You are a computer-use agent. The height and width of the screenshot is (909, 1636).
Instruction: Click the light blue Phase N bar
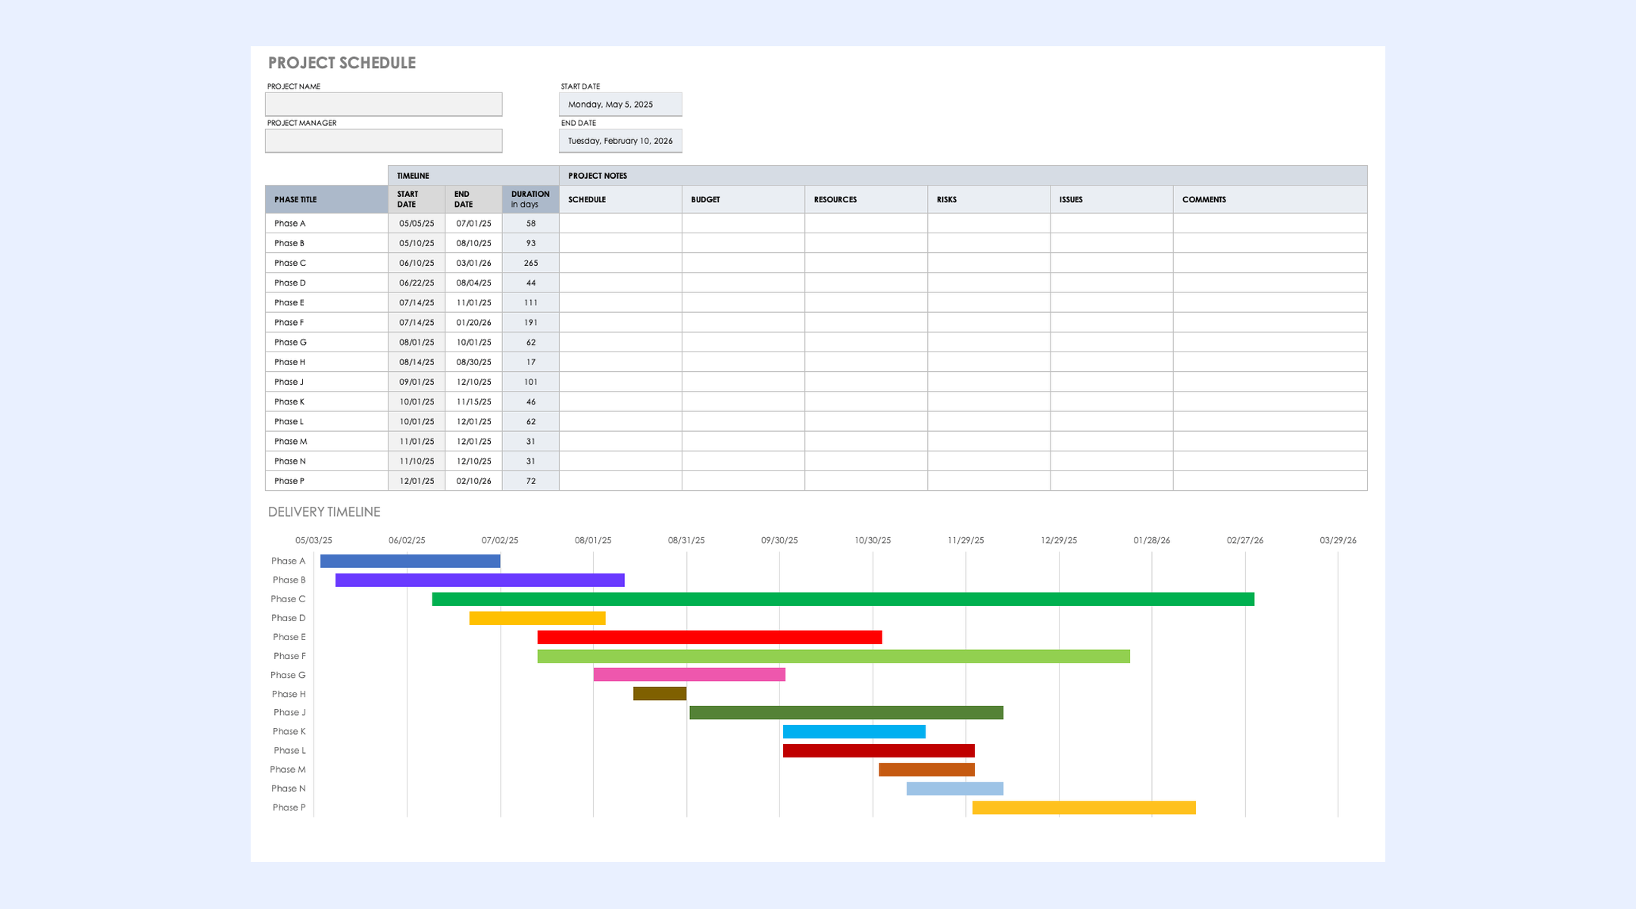tap(954, 789)
